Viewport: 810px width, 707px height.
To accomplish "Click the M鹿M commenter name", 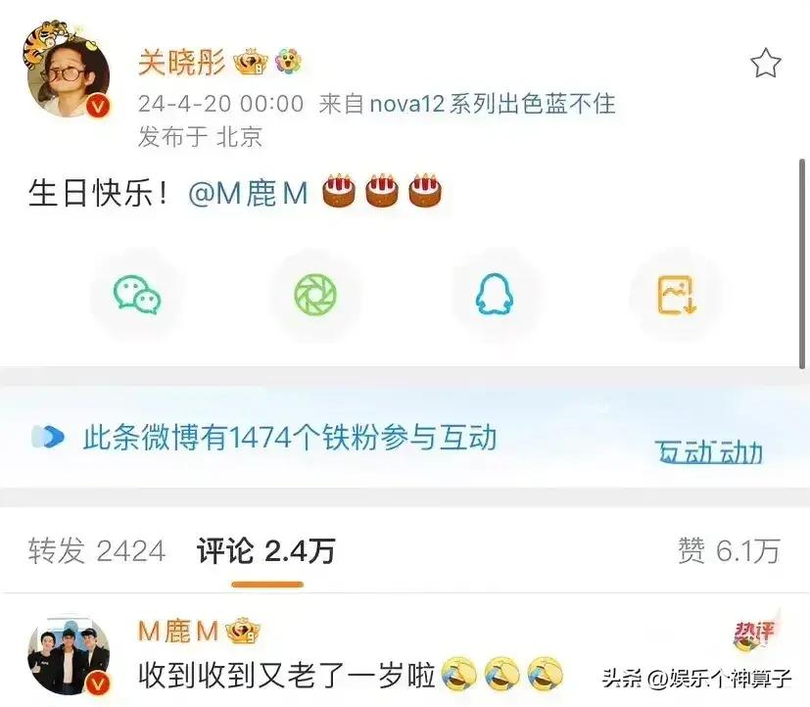I will point(178,631).
